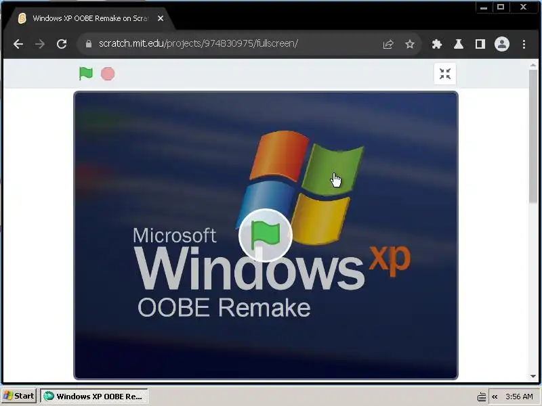542x406 pixels.
Task: Click the page vertical scrollbar thumb
Action: click(x=533, y=137)
